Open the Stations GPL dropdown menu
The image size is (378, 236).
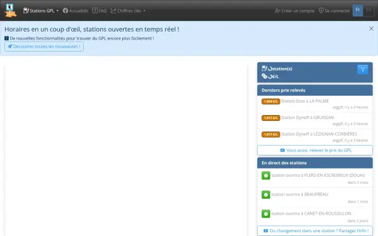41,11
